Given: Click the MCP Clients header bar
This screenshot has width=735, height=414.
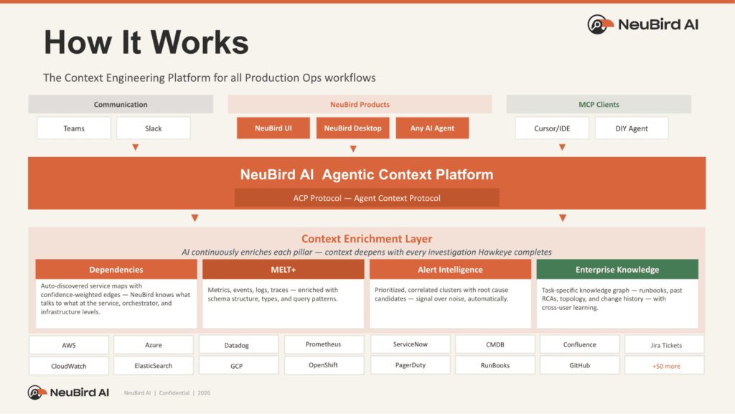Looking at the screenshot, I should (x=599, y=104).
